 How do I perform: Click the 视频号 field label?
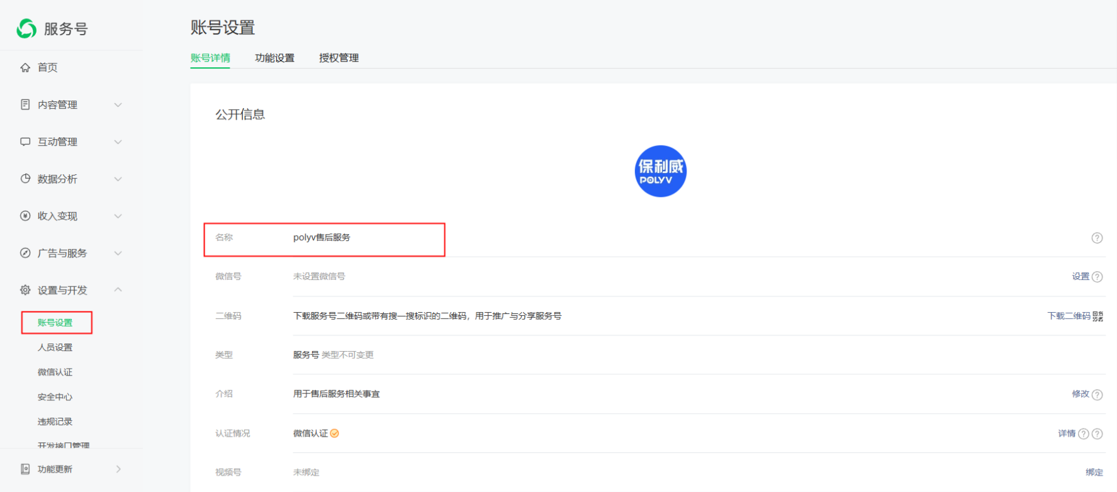pyautogui.click(x=228, y=472)
